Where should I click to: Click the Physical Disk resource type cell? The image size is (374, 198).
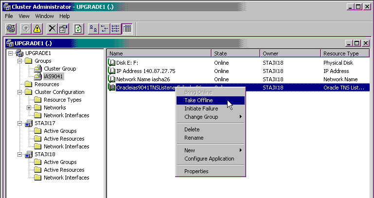tap(338, 63)
